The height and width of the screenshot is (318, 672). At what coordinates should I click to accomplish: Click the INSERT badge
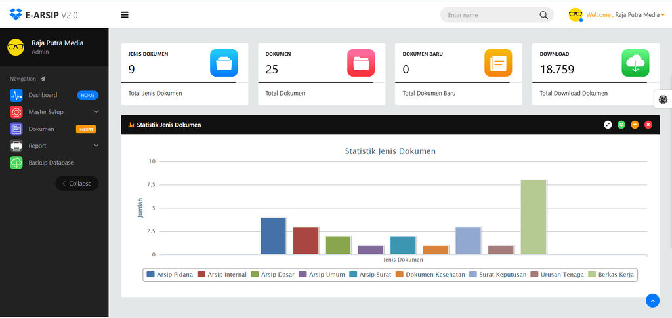(86, 129)
